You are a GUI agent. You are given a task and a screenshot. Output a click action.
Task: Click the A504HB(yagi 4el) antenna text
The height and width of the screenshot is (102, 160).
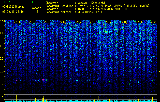(x=90, y=12)
